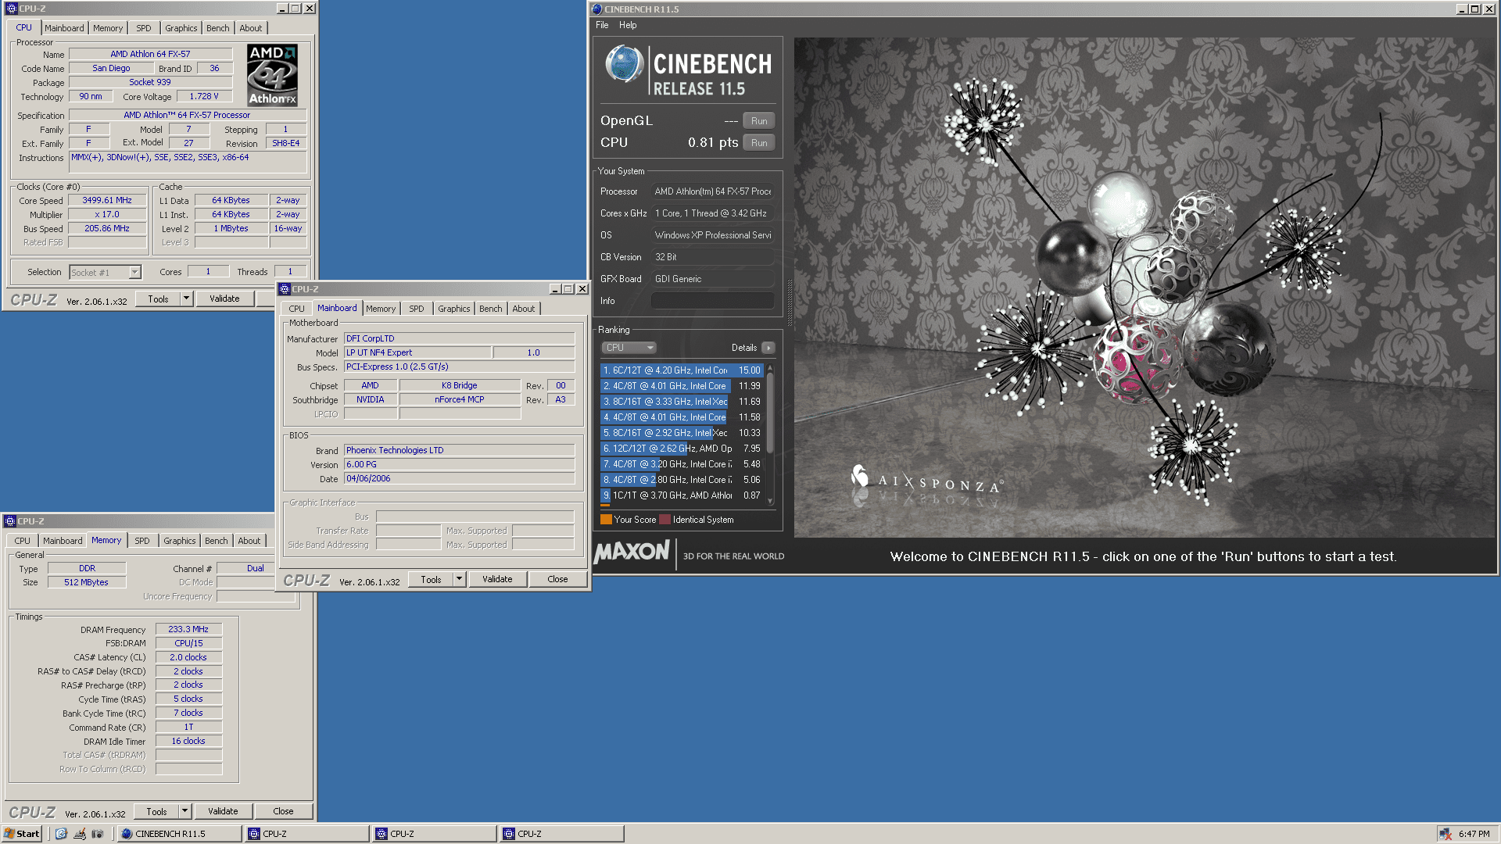Screen dimensions: 1501x844
Task: Click Validate in CPU-Z Mainboard window
Action: (x=497, y=579)
